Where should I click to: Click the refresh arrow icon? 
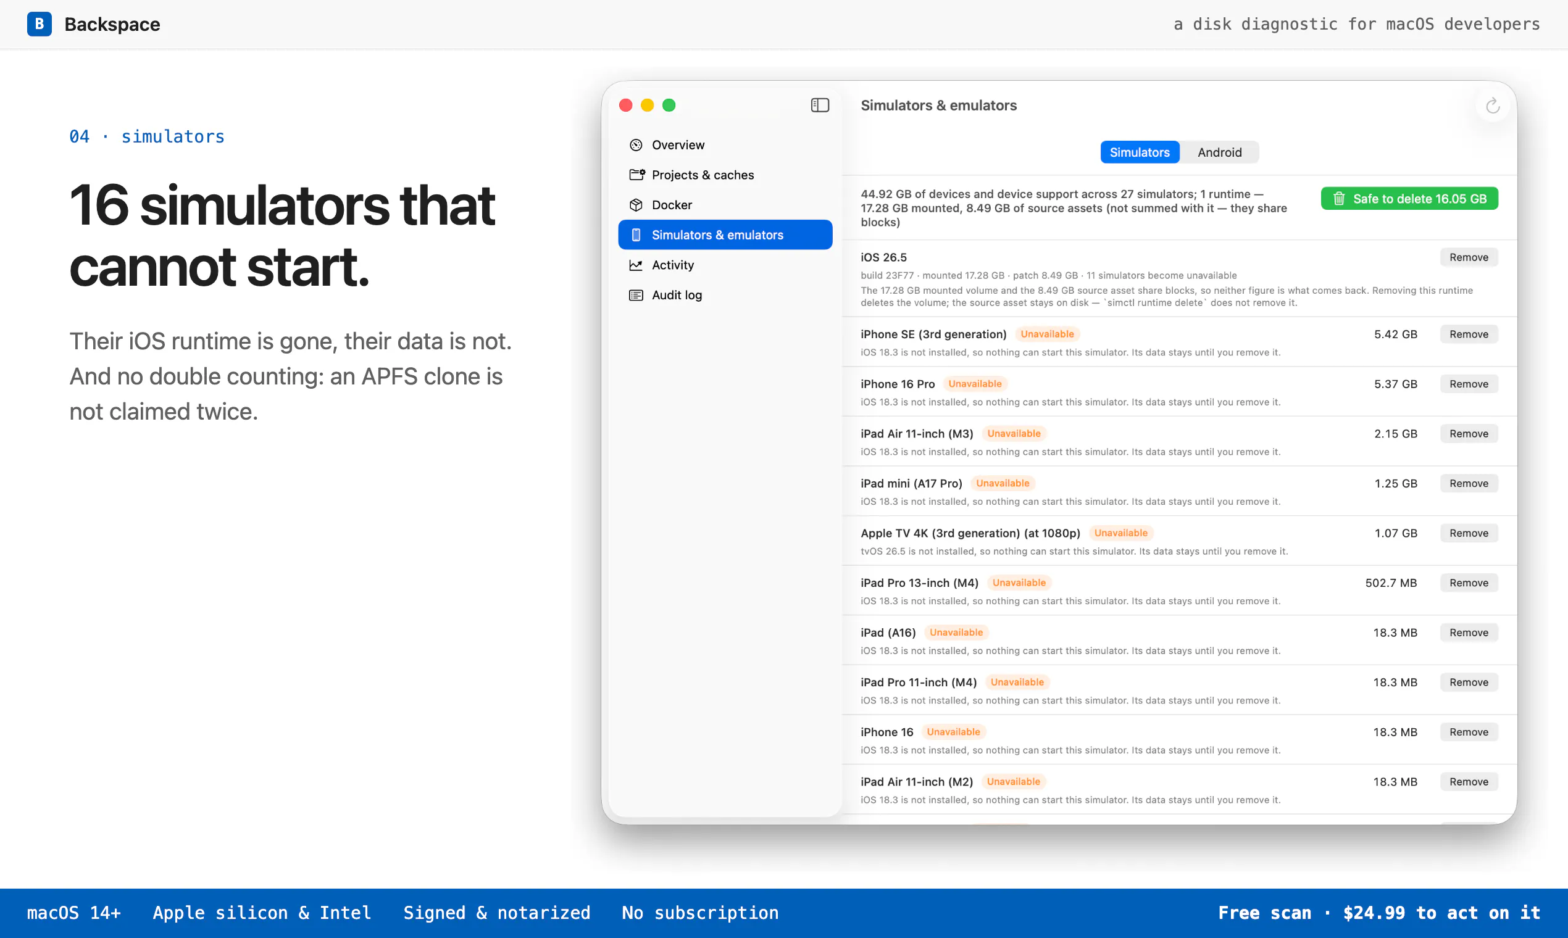[1493, 106]
